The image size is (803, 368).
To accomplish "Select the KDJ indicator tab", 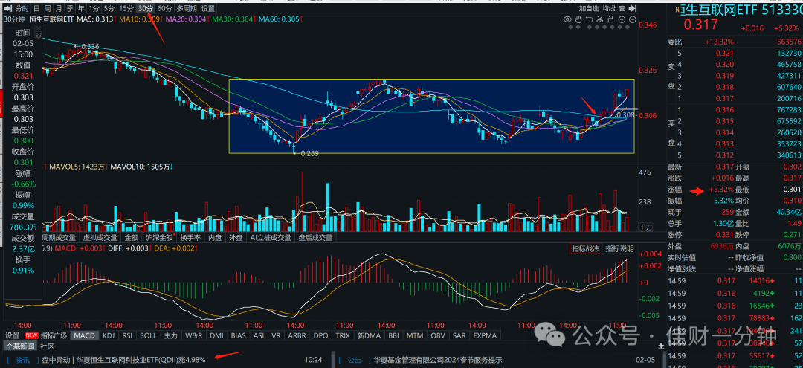I will (x=109, y=336).
